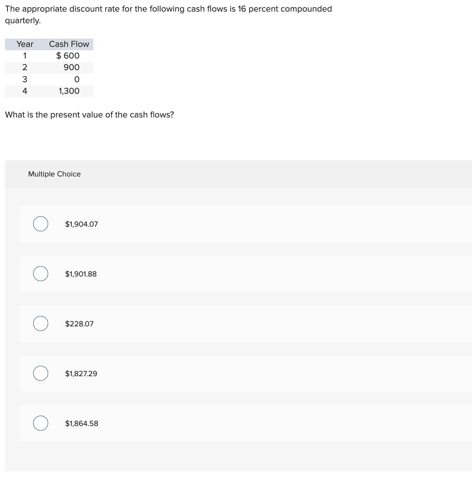The width and height of the screenshot is (472, 485).
Task: Click the Multiple Choice heading
Action: coord(54,174)
